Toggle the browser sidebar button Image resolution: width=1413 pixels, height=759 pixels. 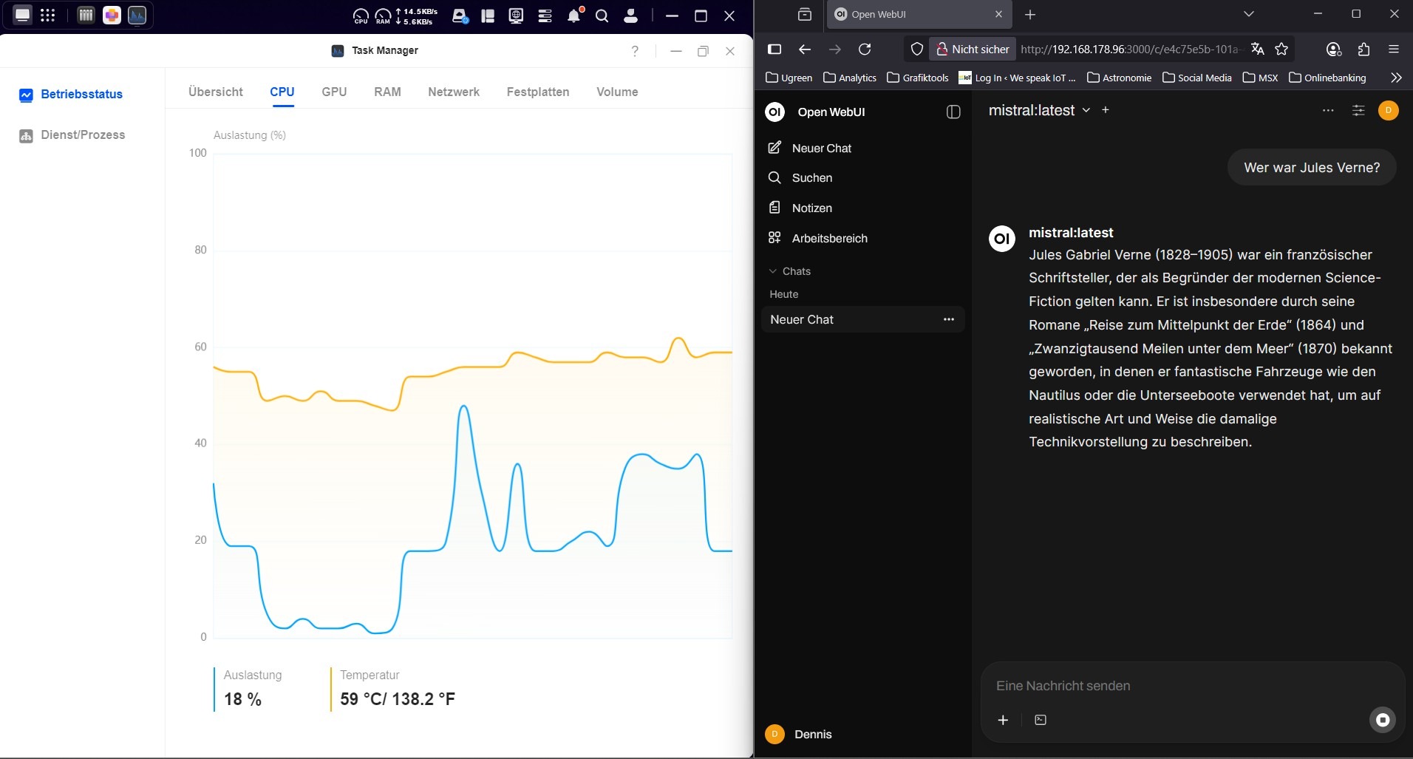pyautogui.click(x=774, y=49)
